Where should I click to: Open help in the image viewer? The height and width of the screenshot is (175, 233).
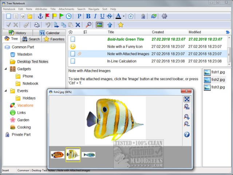(x=187, y=135)
